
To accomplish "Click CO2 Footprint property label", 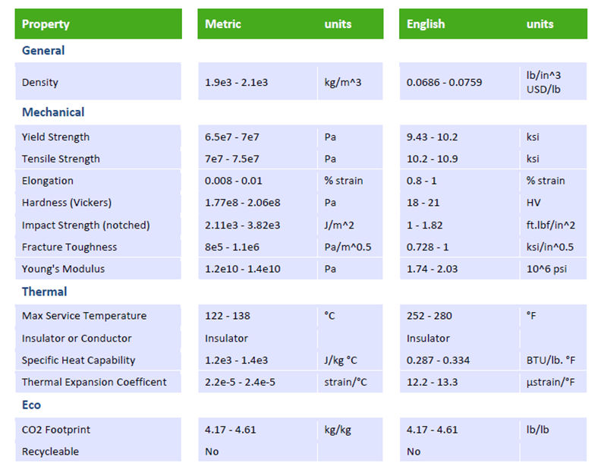I will [x=55, y=430].
